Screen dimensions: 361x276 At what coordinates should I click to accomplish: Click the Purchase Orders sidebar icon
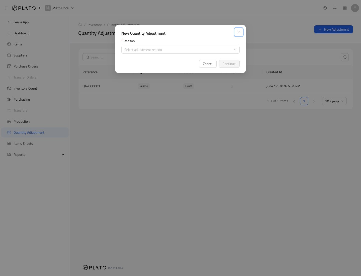click(9, 66)
